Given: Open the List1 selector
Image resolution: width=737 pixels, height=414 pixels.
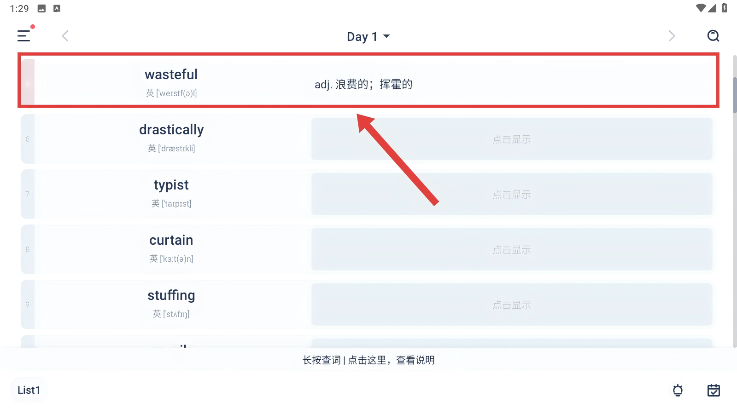Looking at the screenshot, I should pyautogui.click(x=29, y=390).
